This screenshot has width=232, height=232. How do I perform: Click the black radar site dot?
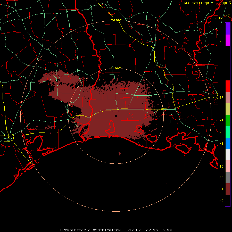(x=116, y=116)
